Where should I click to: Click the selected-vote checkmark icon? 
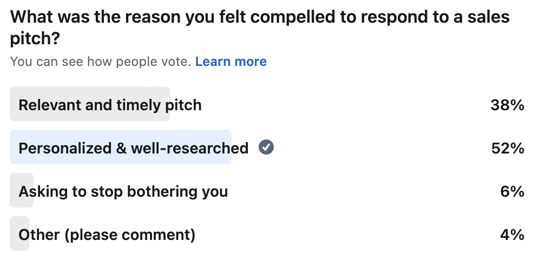click(266, 148)
